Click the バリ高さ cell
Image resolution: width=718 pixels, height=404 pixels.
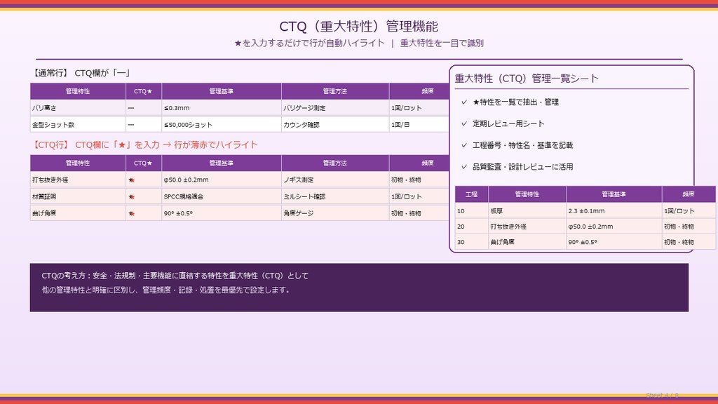tap(78, 108)
